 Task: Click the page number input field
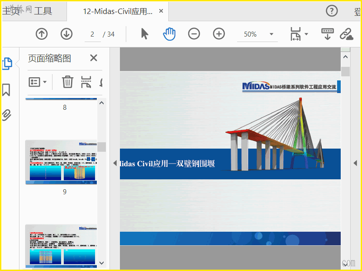point(92,34)
